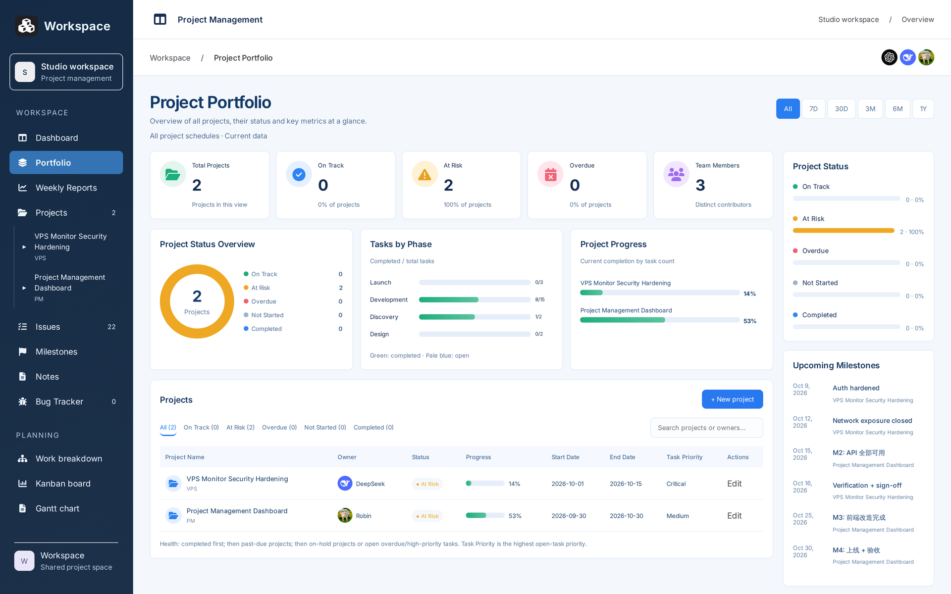Click the Issues list icon
The width and height of the screenshot is (951, 594).
coord(22,327)
